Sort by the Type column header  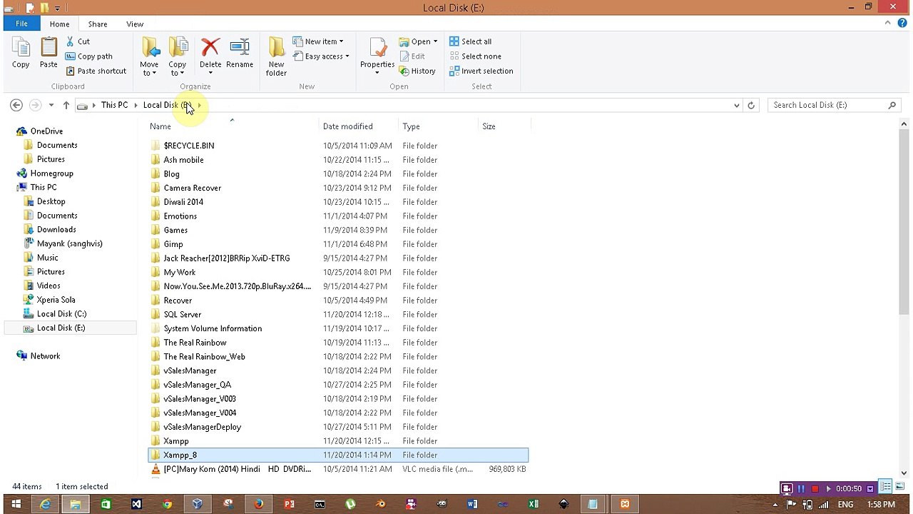click(411, 126)
